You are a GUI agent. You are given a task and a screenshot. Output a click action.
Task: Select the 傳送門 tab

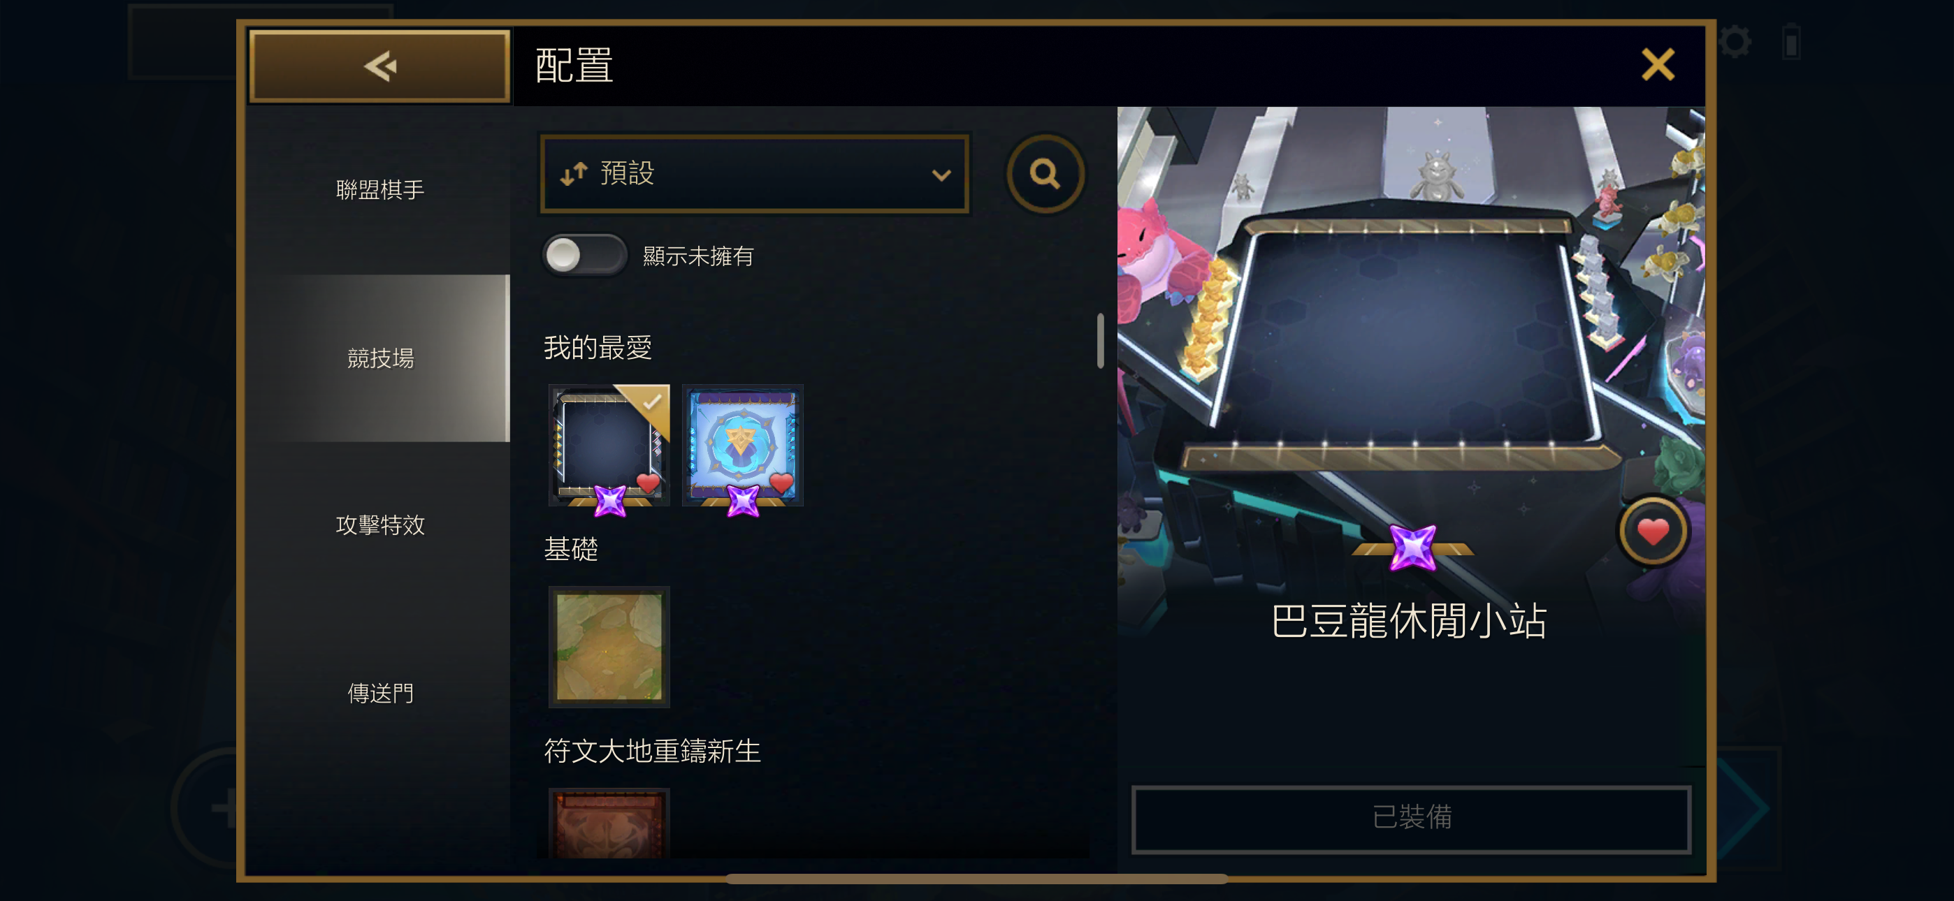click(x=380, y=692)
